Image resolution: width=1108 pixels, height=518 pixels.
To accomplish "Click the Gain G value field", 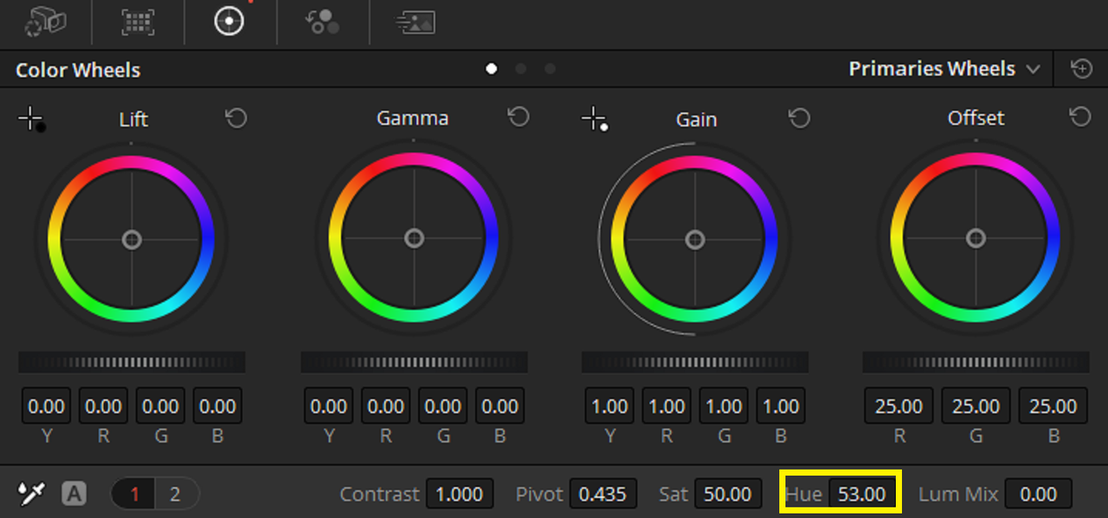I will tap(725, 406).
